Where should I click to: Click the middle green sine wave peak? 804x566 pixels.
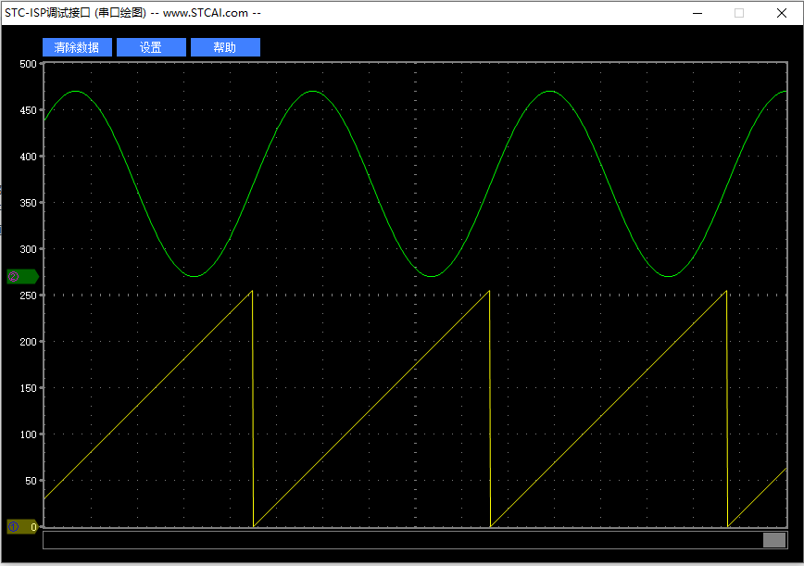313,92
